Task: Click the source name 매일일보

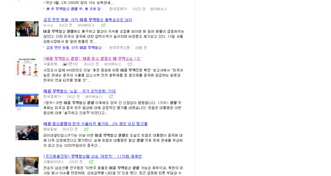Action: [x=50, y=129]
